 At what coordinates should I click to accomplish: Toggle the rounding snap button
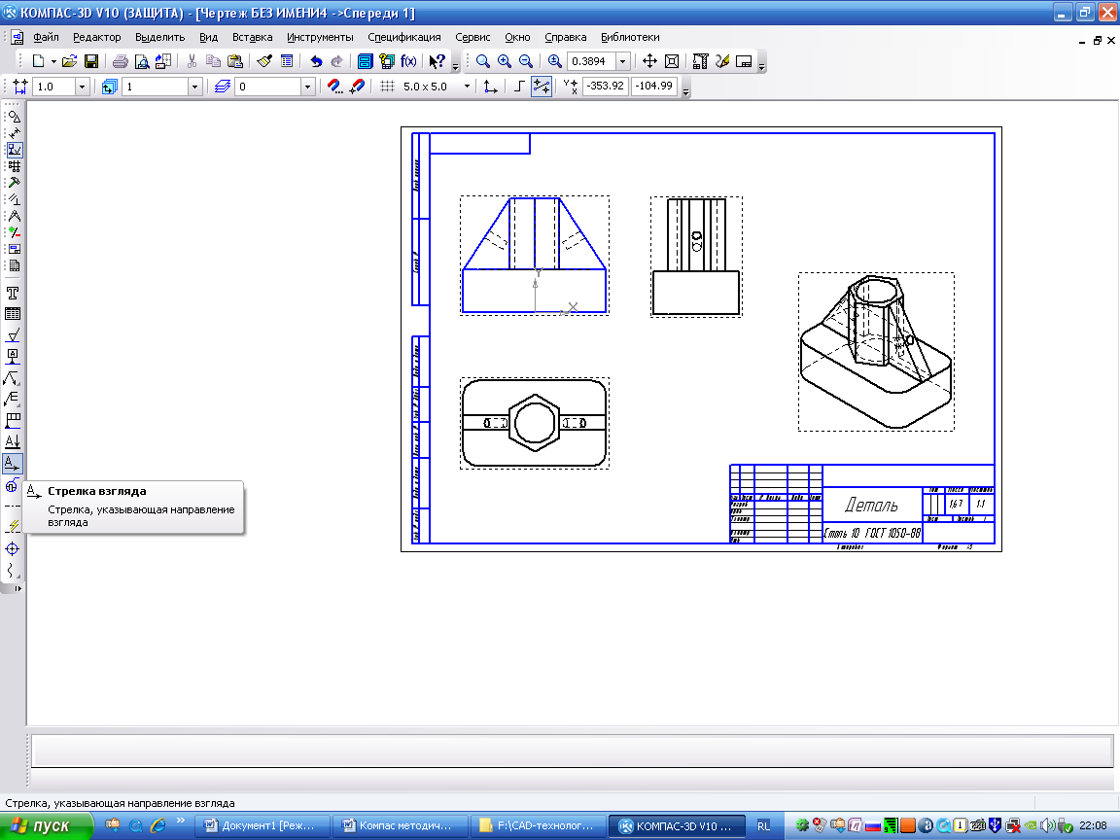coord(542,87)
